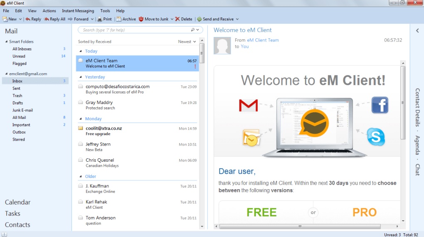The image size is (424, 237).
Task: Open the Tools menu
Action: click(105, 11)
